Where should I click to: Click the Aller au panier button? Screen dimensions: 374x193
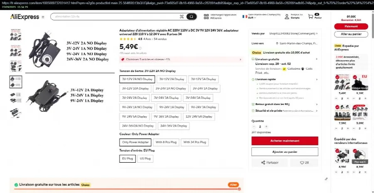(351, 34)
